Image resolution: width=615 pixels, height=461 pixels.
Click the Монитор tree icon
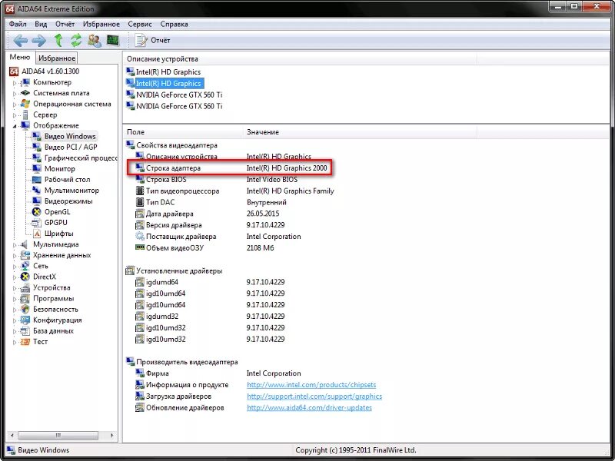[36, 168]
